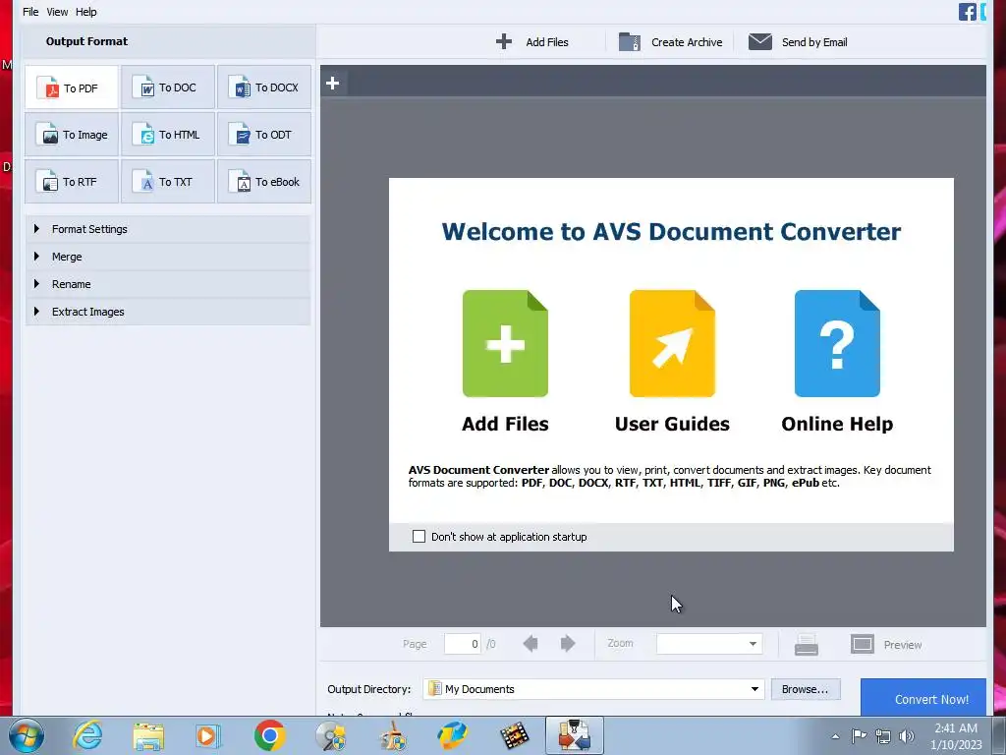Click the plus tab above the preview area
Image resolution: width=1006 pixels, height=755 pixels.
click(x=333, y=83)
